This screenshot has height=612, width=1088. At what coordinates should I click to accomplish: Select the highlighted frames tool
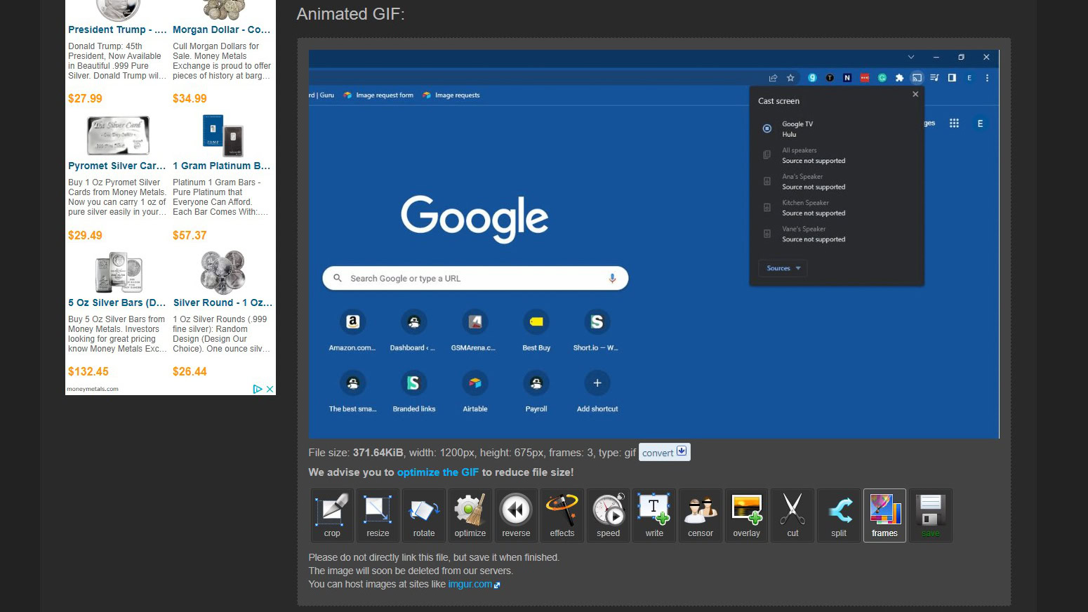[x=884, y=515]
